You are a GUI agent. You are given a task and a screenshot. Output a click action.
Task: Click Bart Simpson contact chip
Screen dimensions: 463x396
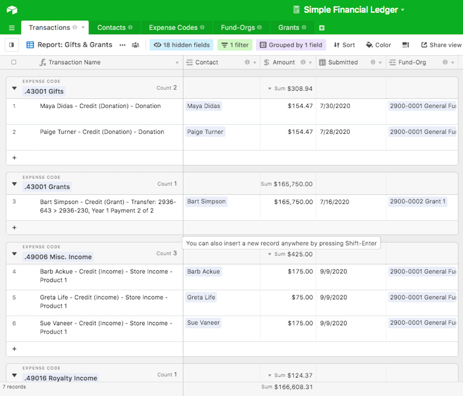coord(206,202)
